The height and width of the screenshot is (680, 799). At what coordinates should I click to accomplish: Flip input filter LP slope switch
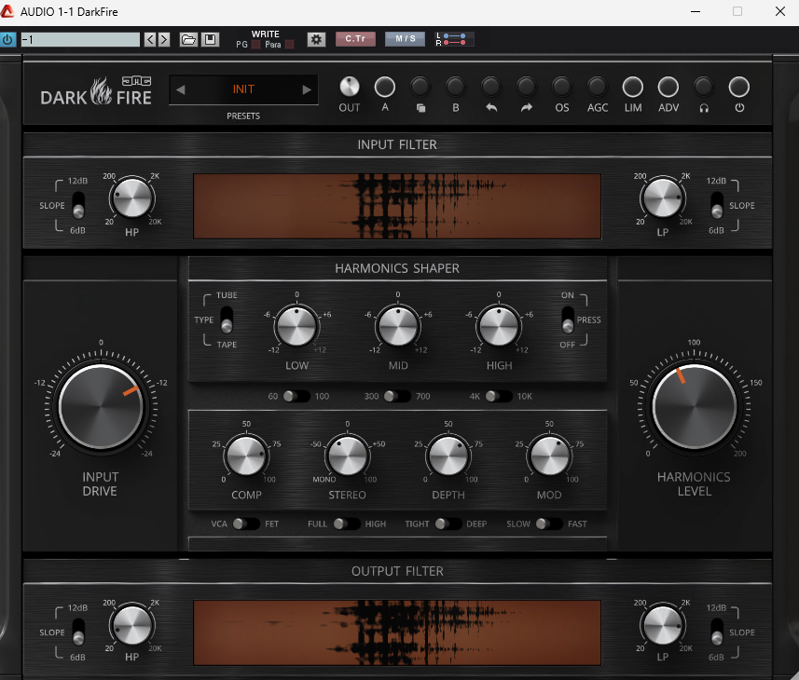716,205
